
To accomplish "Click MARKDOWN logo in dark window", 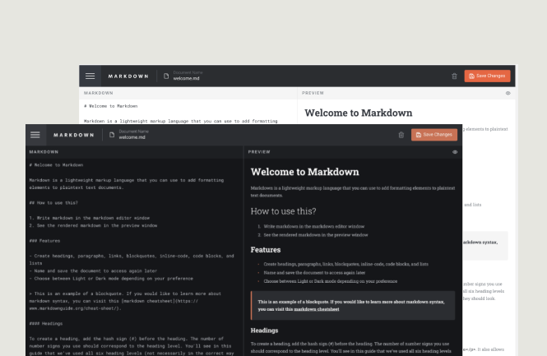I will tap(74, 135).
